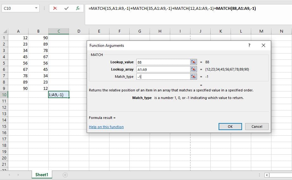Click Cancel in Function Arguments dialog
This screenshot has width=292, height=180.
(257, 127)
